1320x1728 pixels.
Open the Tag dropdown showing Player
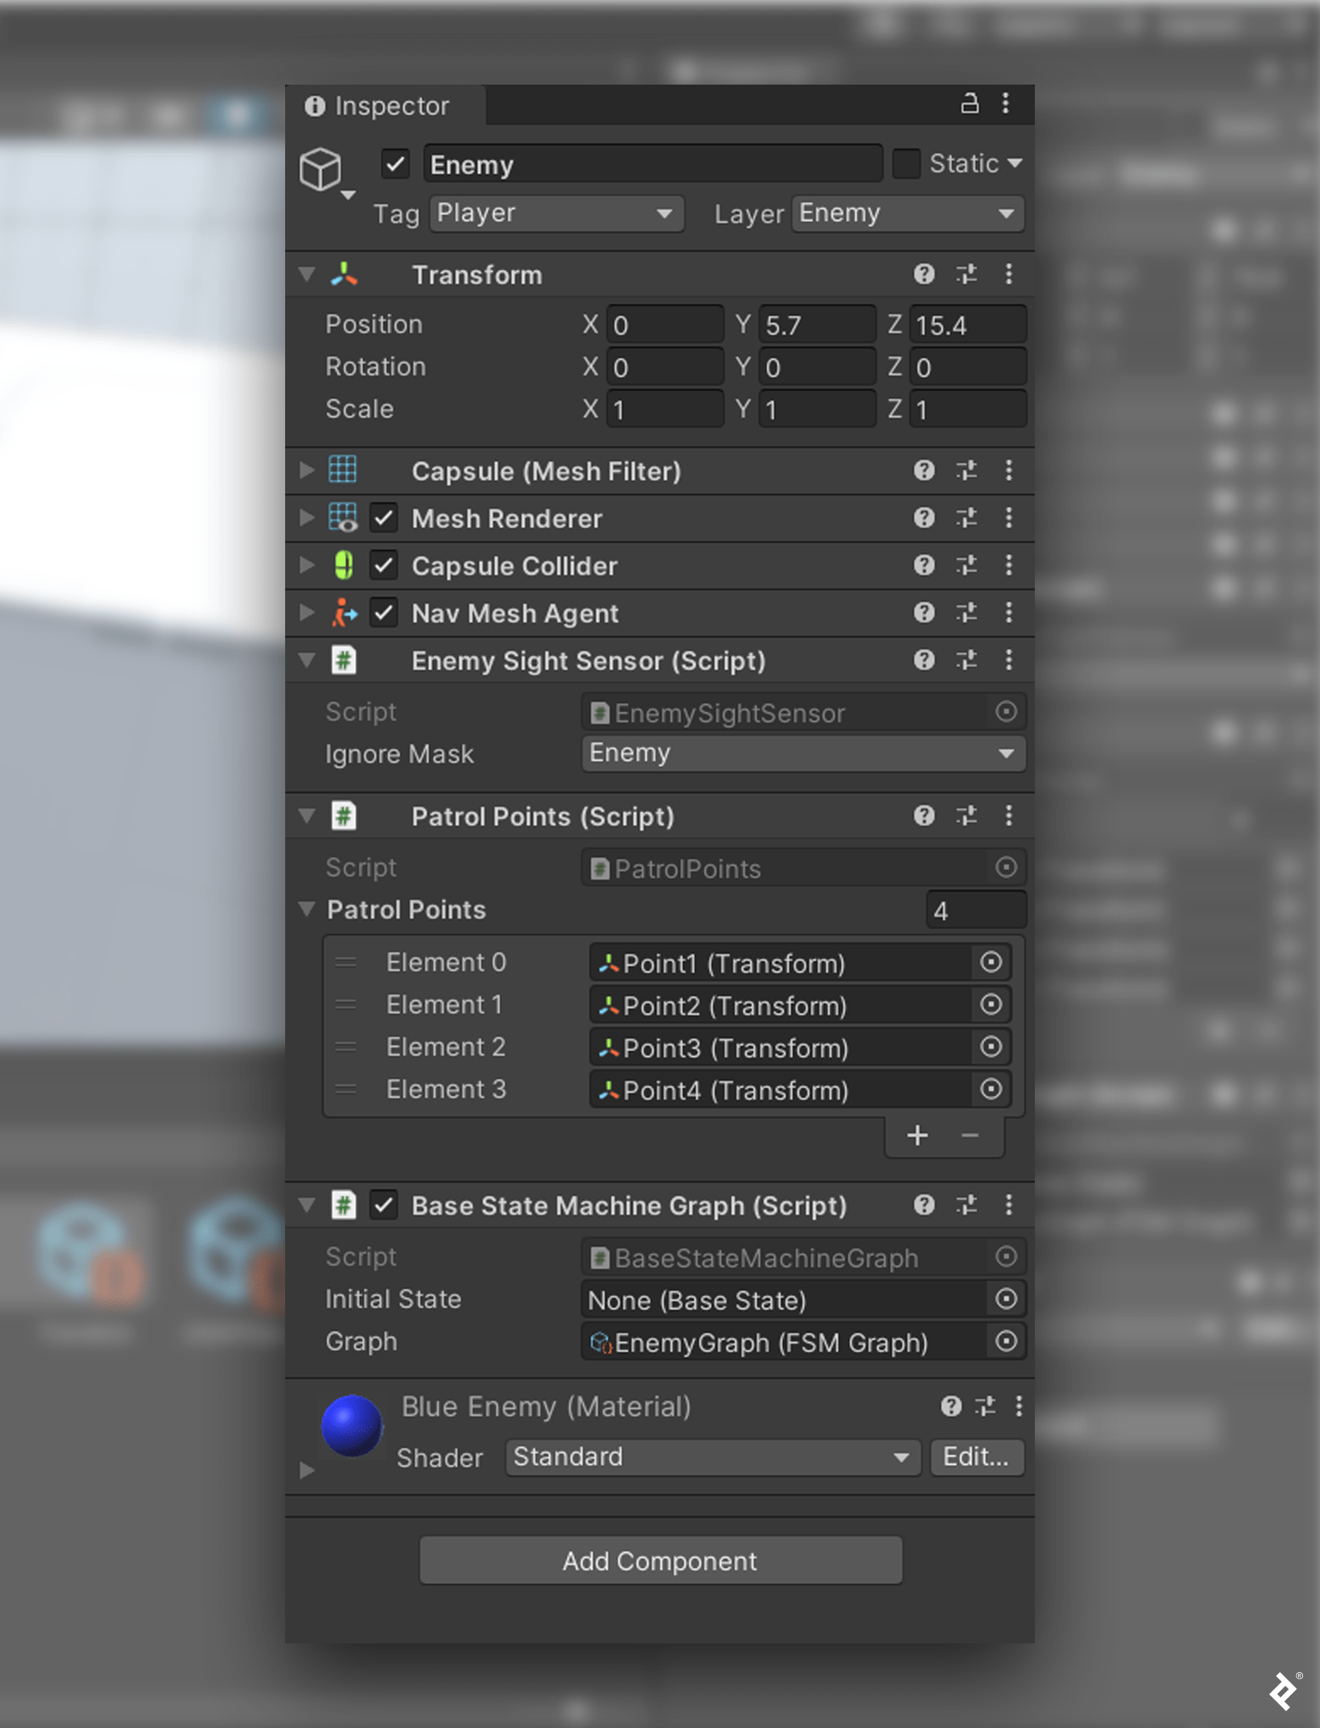[x=557, y=213]
